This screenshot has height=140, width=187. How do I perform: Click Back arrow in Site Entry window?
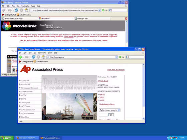point(4,10)
